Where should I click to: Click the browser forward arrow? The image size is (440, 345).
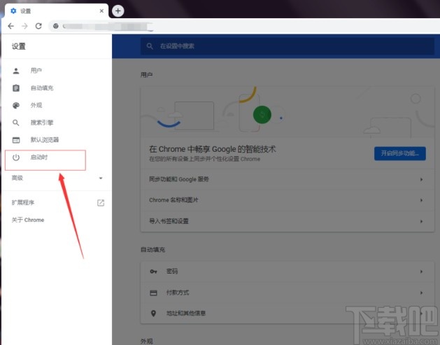pos(24,26)
